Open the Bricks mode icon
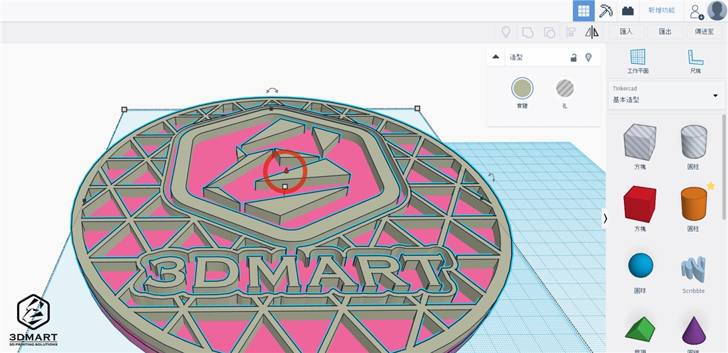Image resolution: width=728 pixels, height=353 pixels. [x=627, y=11]
